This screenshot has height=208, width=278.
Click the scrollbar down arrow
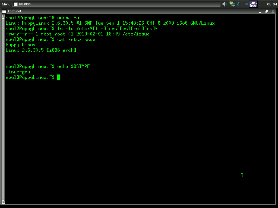pos(3,202)
